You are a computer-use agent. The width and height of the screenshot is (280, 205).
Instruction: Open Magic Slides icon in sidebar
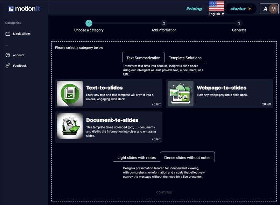click(x=8, y=34)
